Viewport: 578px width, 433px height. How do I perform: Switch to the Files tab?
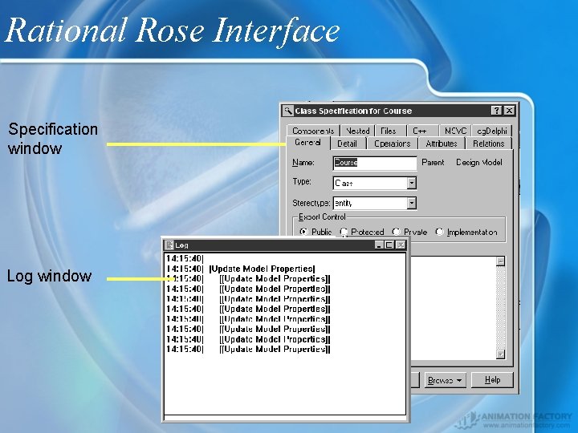(x=389, y=131)
